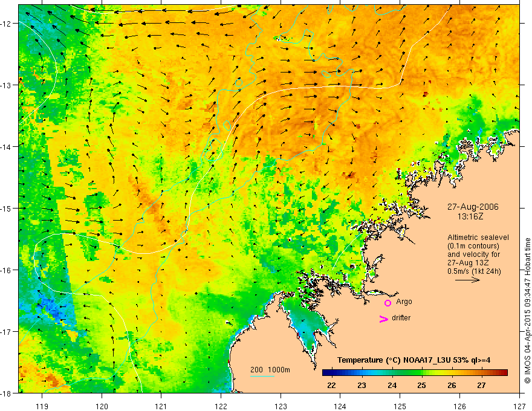
Task: Click the 'Altimetric sealevel' text
Action: click(x=478, y=238)
